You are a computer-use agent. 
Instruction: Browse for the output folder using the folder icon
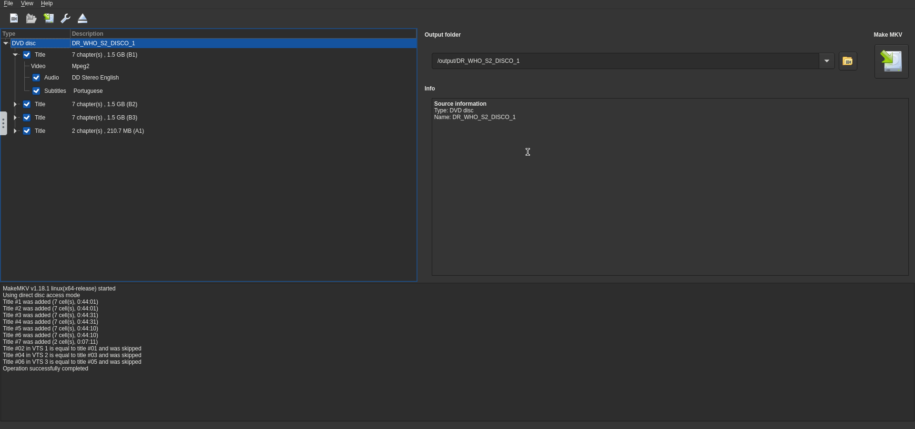click(847, 61)
